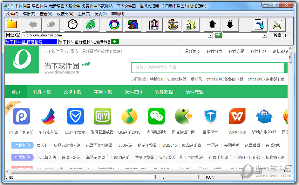Open the 历史(L) menu
Viewport: 299px width, 185px height.
[100, 14]
